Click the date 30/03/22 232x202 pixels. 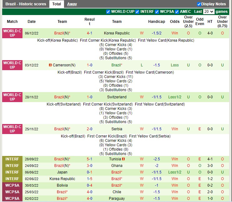(32, 185)
